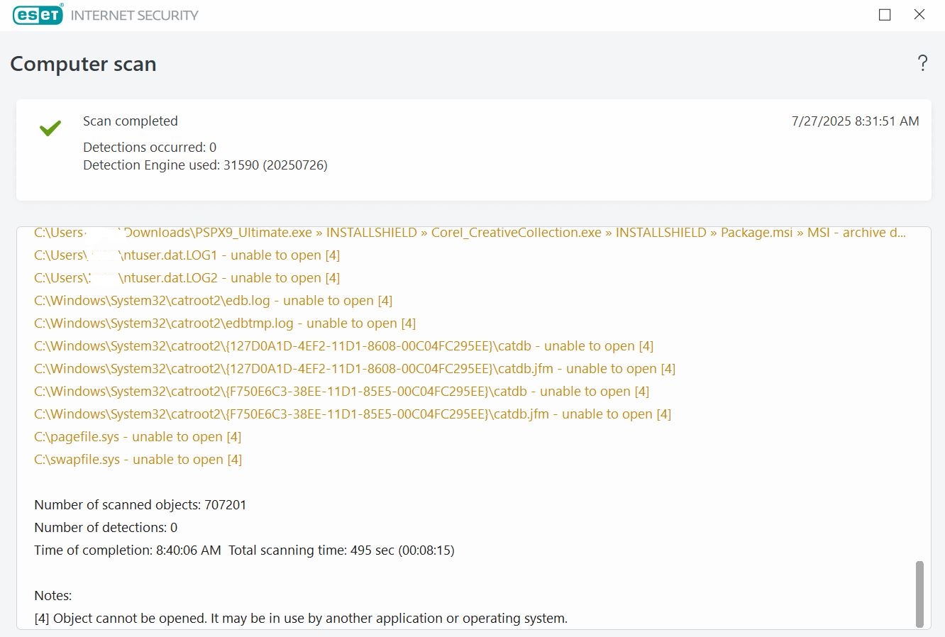Click the edbtmp.log log entry
The image size is (945, 637).
click(225, 323)
